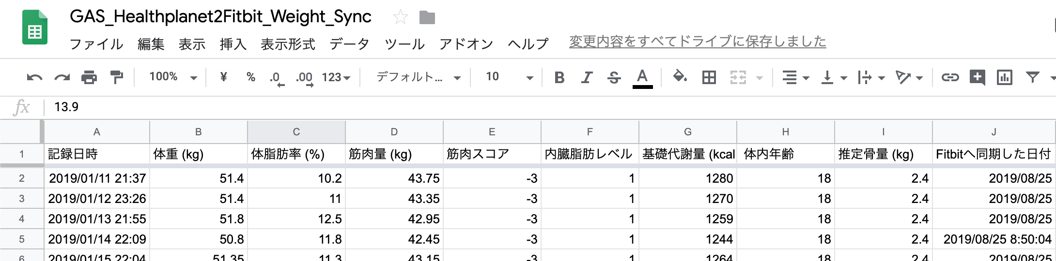Click the Undo arrow icon

(x=34, y=77)
